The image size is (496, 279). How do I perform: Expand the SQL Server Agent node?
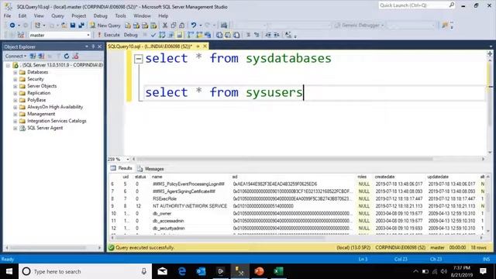click(15, 128)
